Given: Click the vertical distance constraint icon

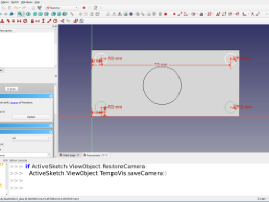Looking at the screenshot, I should 43,21.
